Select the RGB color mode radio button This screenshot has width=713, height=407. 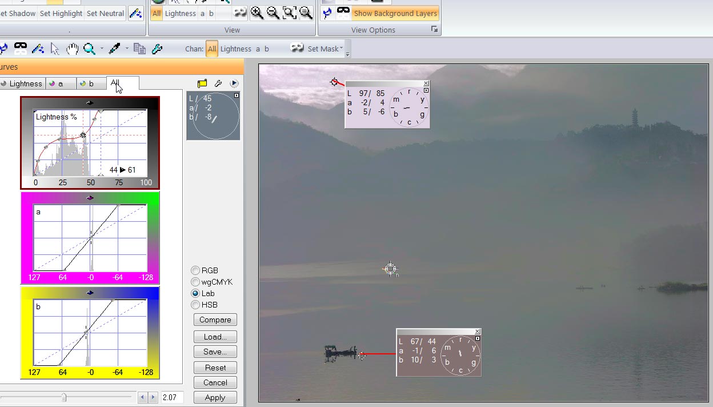click(x=196, y=270)
